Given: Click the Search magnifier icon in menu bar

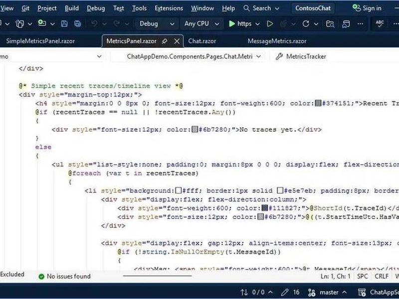Looking at the screenshot, I should pos(246,8).
